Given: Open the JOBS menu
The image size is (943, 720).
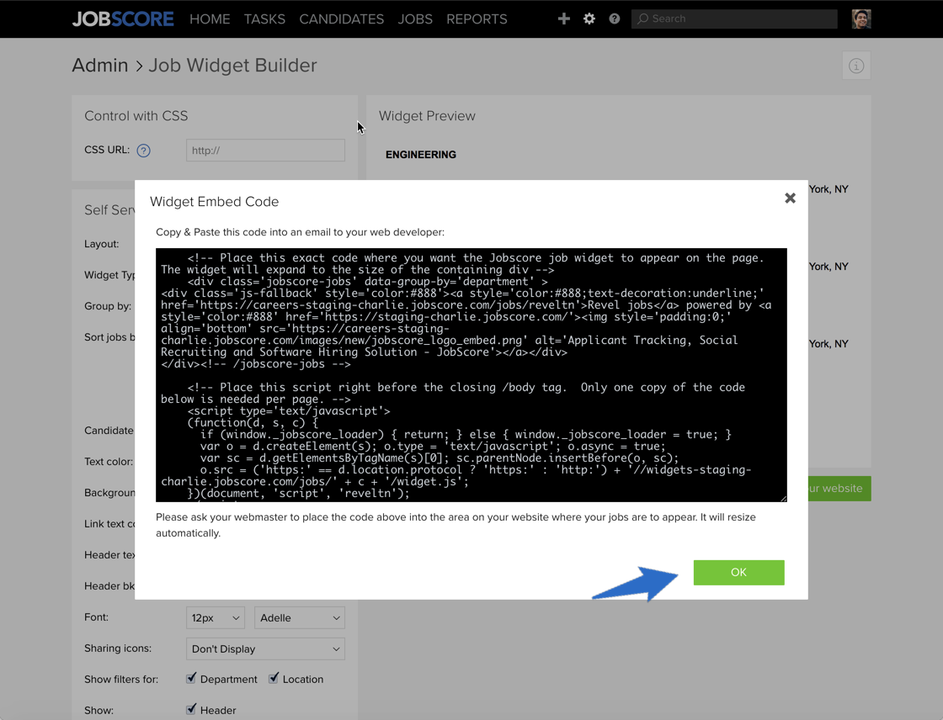Looking at the screenshot, I should pyautogui.click(x=415, y=19).
